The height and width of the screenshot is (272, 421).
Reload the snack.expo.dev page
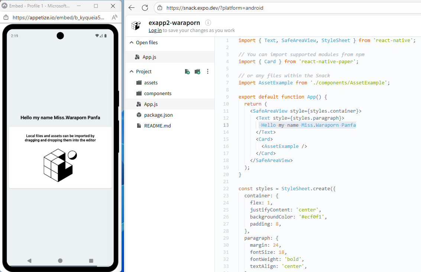[x=145, y=8]
